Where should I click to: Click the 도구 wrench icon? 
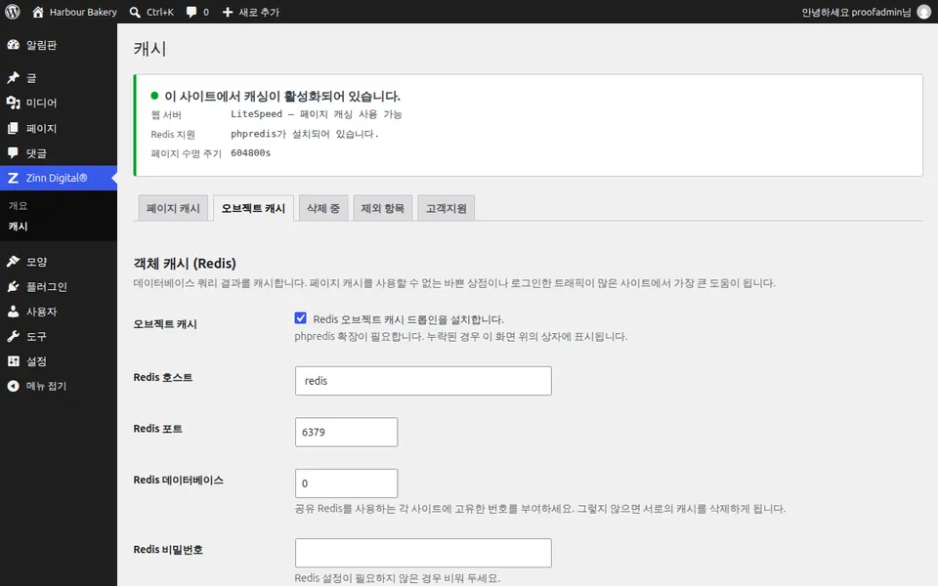(x=13, y=336)
